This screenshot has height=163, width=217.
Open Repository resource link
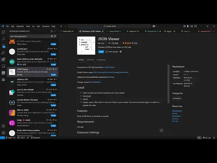coord(177,116)
